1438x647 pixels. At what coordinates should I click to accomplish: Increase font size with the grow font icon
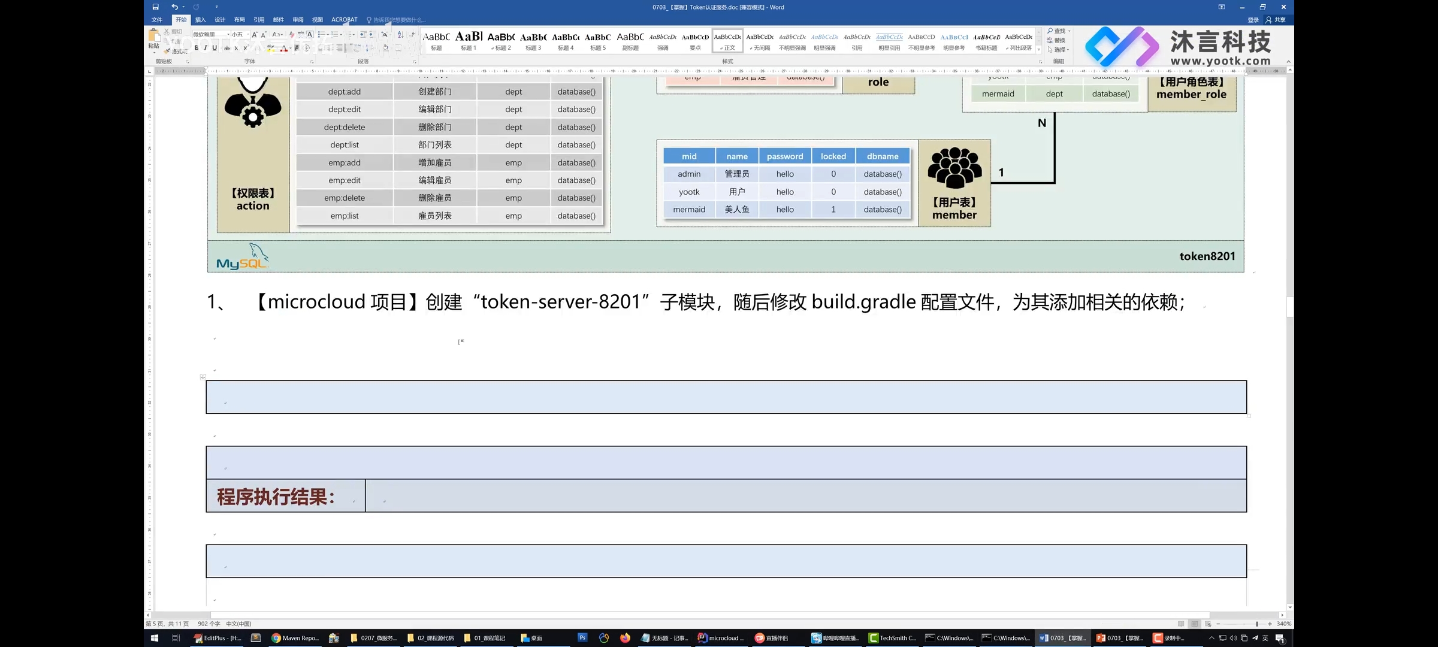tap(255, 35)
